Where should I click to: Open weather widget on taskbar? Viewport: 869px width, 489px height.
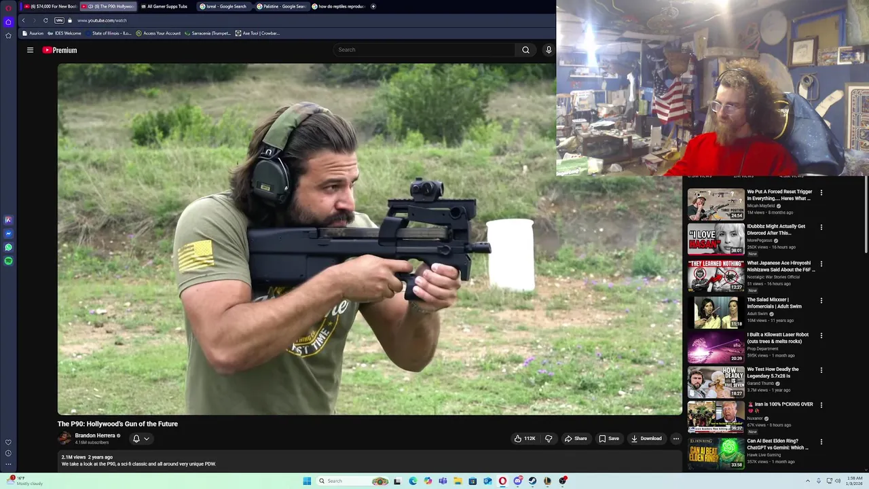[26, 481]
